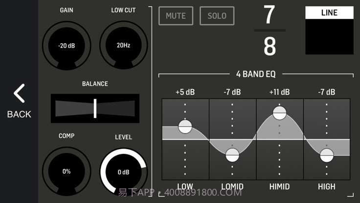
Task: Click the LEVEL knob showing 0 dB
Action: (x=123, y=172)
